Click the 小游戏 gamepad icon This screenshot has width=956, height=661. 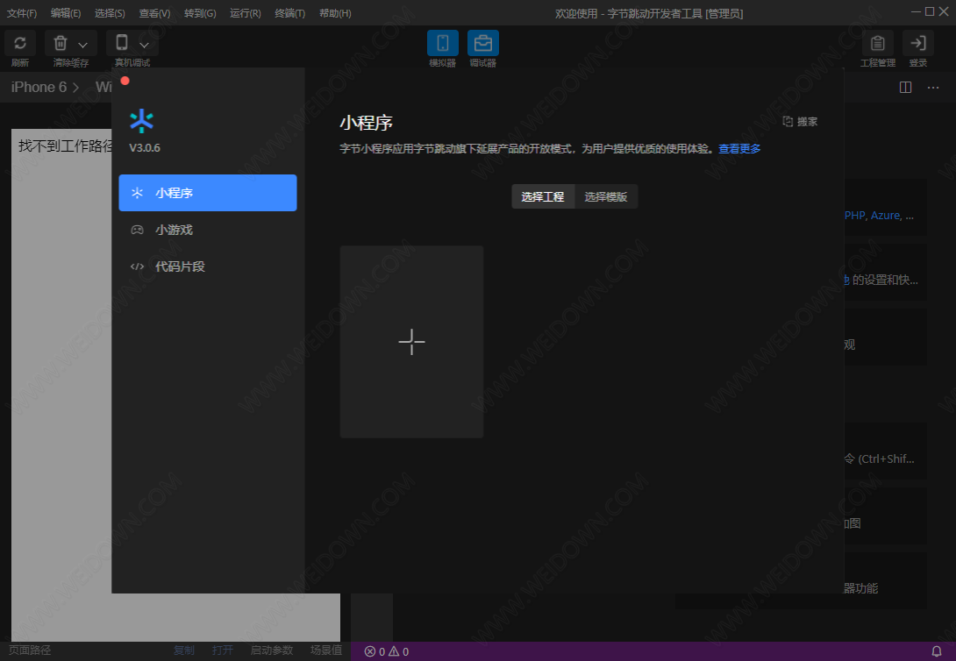coord(137,230)
